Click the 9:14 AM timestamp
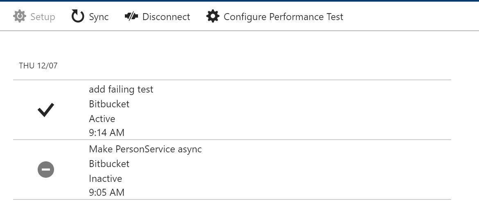479x224 pixels. (106, 133)
